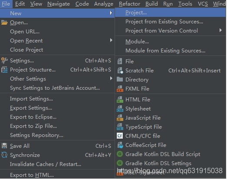Click the CoffeeScript File label
This screenshot has width=227, height=179.
pos(146,145)
